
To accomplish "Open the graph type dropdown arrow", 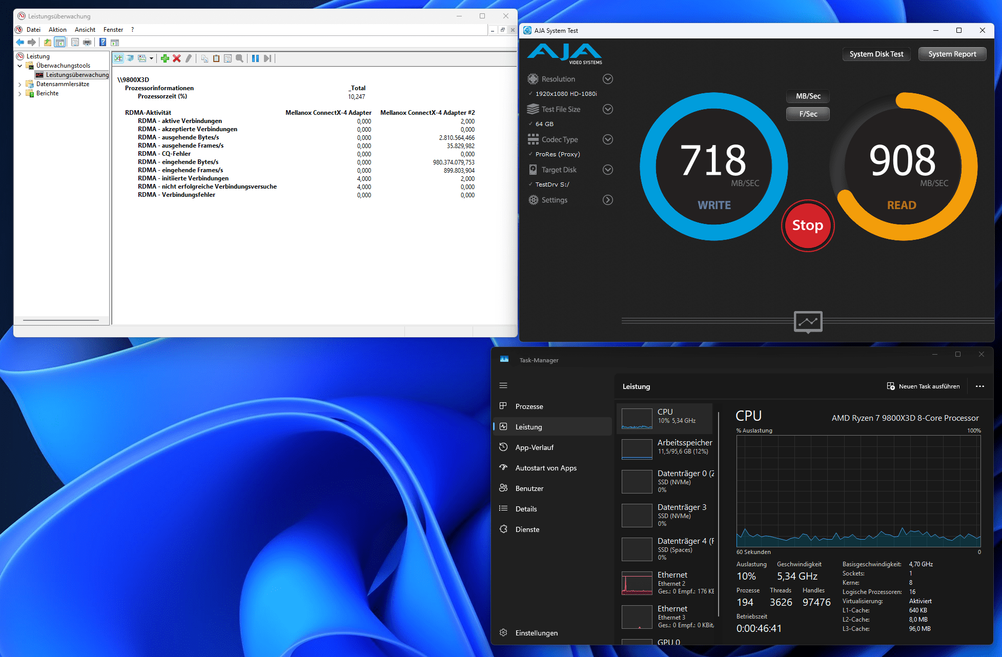I will (151, 58).
